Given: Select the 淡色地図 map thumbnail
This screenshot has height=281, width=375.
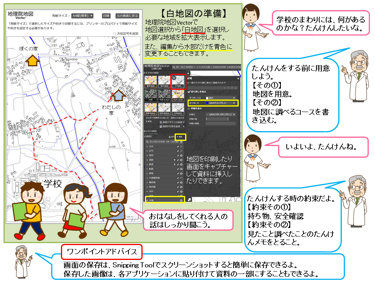Looking at the screenshot, I should coord(164,82).
